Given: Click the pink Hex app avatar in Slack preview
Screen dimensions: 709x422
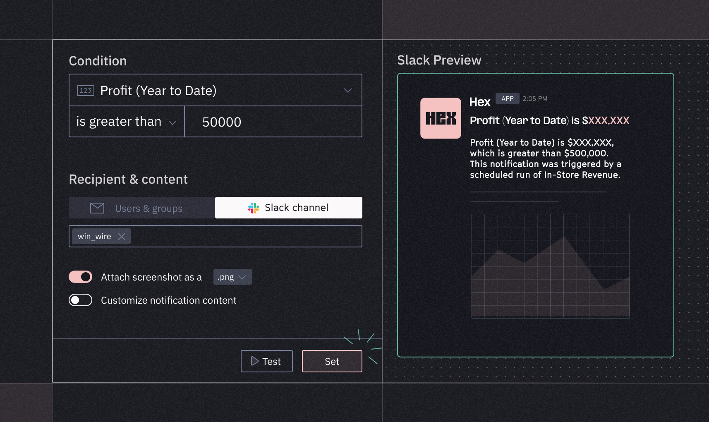Looking at the screenshot, I should [x=441, y=118].
